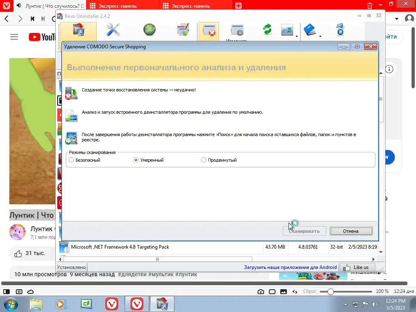Image resolution: width=416 pixels, height=312 pixels.
Task: Click the Vivaldi zoom slider handle
Action: [330, 292]
